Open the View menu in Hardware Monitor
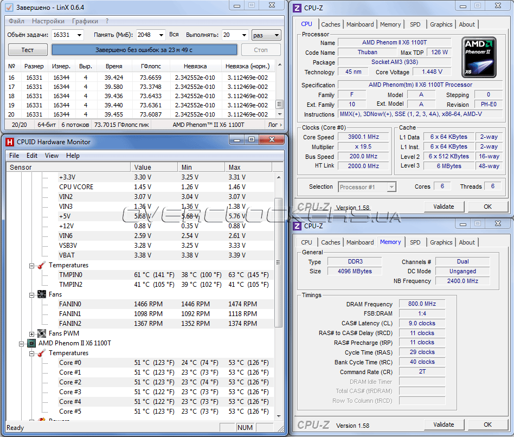The height and width of the screenshot is (437, 514). [52, 156]
